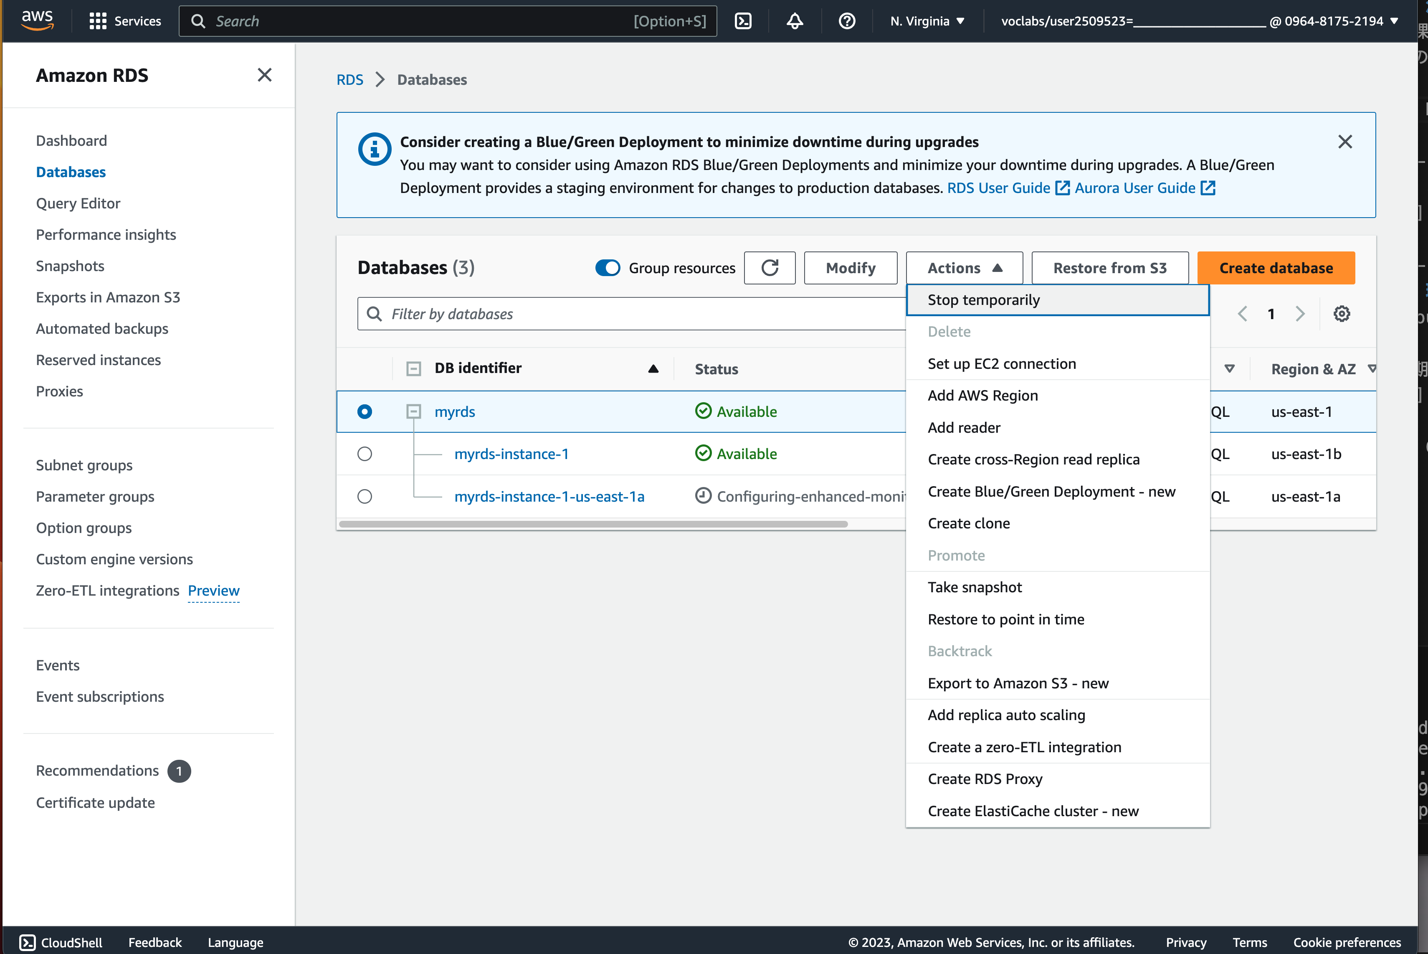Open Recommendations in sidebar
Screen dimensions: 1428x954
click(97, 770)
